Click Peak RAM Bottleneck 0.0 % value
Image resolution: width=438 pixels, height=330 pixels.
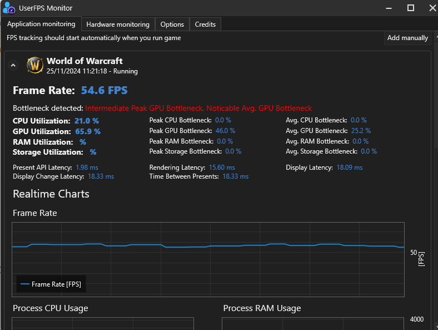click(x=225, y=141)
